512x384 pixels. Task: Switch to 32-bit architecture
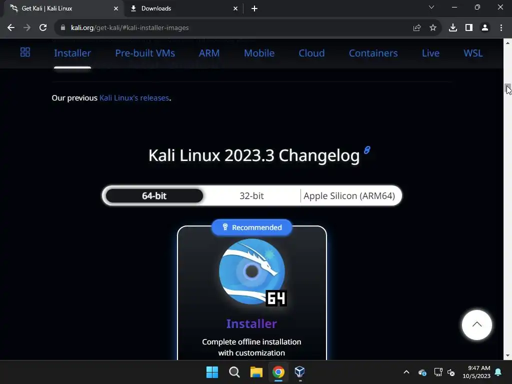point(251,195)
